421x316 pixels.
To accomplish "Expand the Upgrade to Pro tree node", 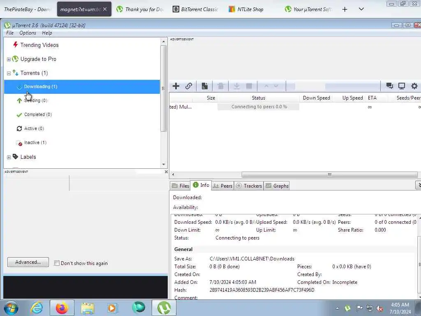I will tap(9, 59).
